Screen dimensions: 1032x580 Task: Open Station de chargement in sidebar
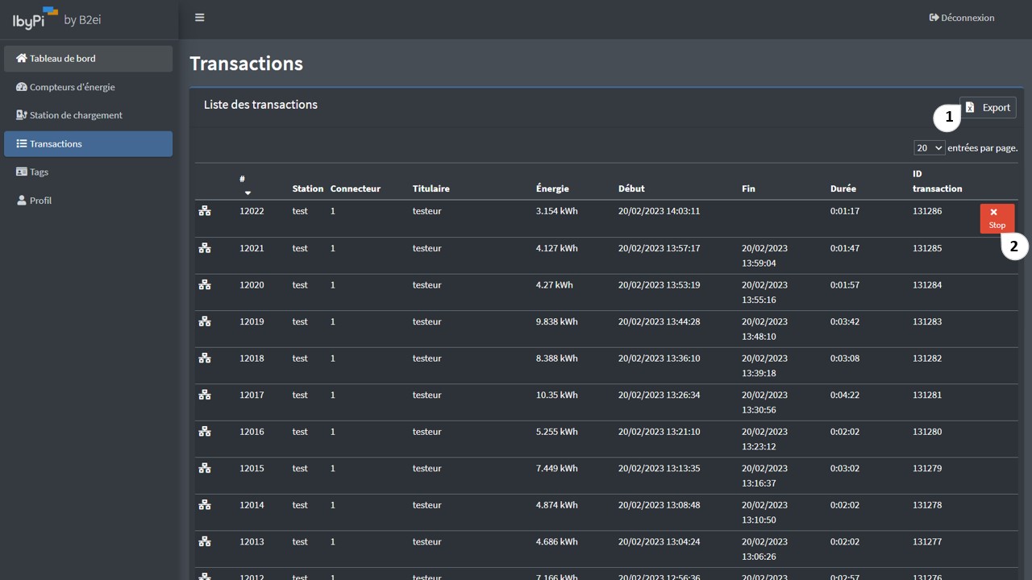[x=88, y=115]
